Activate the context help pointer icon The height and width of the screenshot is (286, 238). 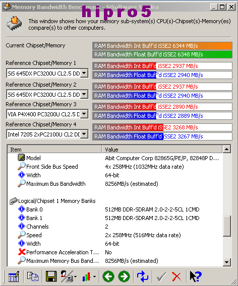click(196, 276)
